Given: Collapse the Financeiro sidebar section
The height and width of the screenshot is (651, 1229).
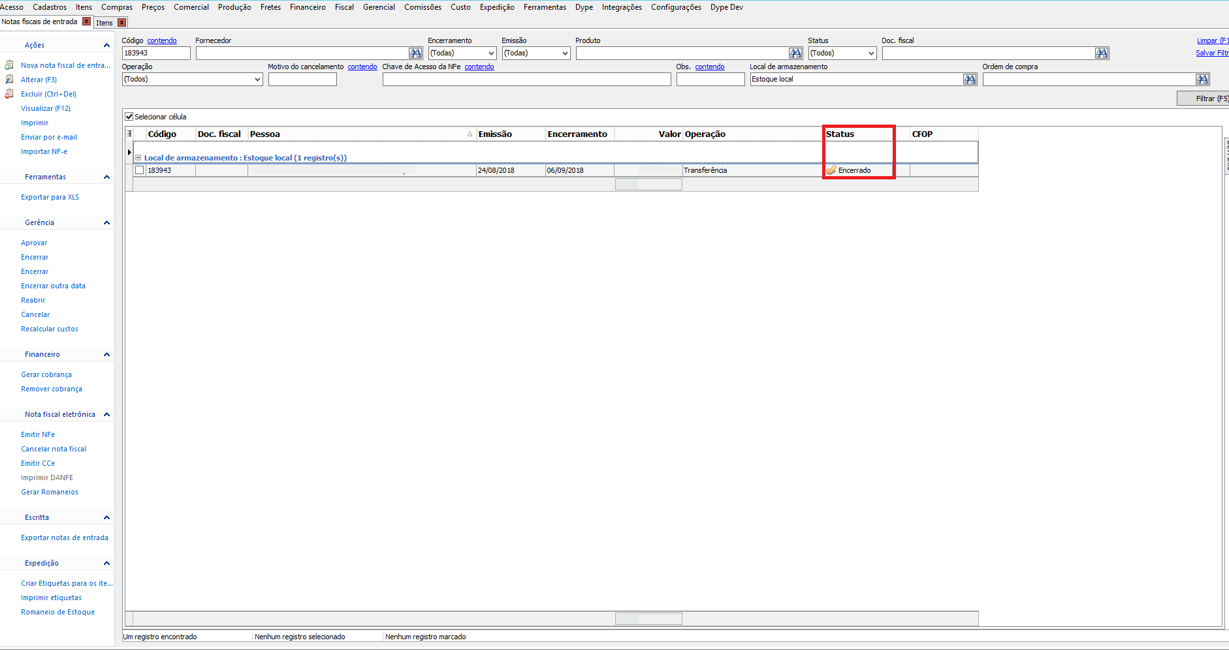Looking at the screenshot, I should coord(106,354).
